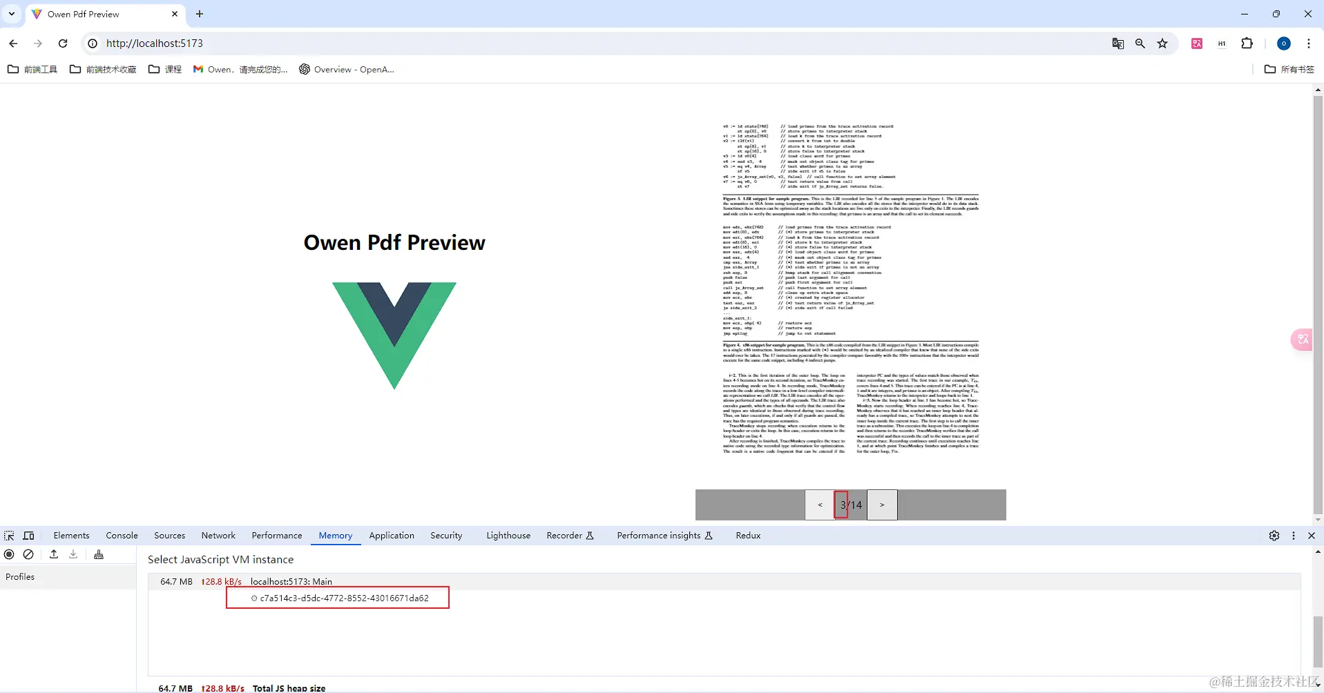This screenshot has width=1324, height=693.
Task: Open the H1 extension icon
Action: pos(1222,43)
